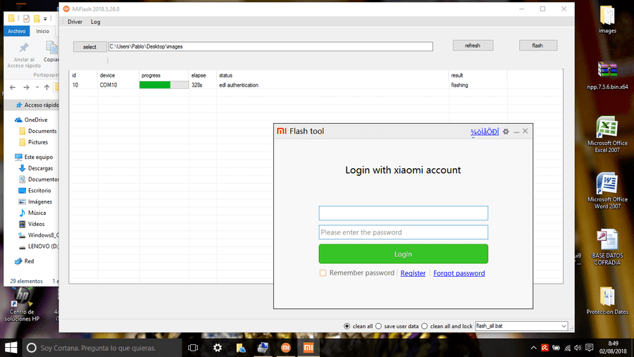This screenshot has width=634, height=357.
Task: Switch to round orange Mi taskbar app
Action: (286, 348)
